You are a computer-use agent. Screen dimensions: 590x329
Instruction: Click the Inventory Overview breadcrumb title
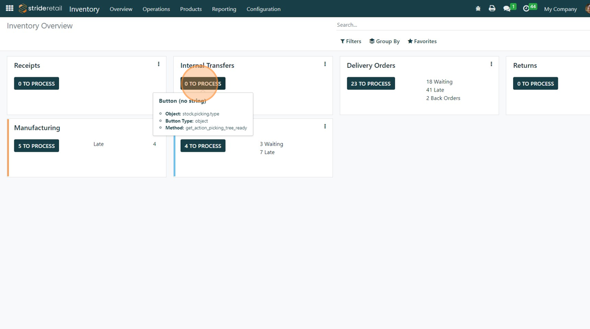[x=40, y=26]
